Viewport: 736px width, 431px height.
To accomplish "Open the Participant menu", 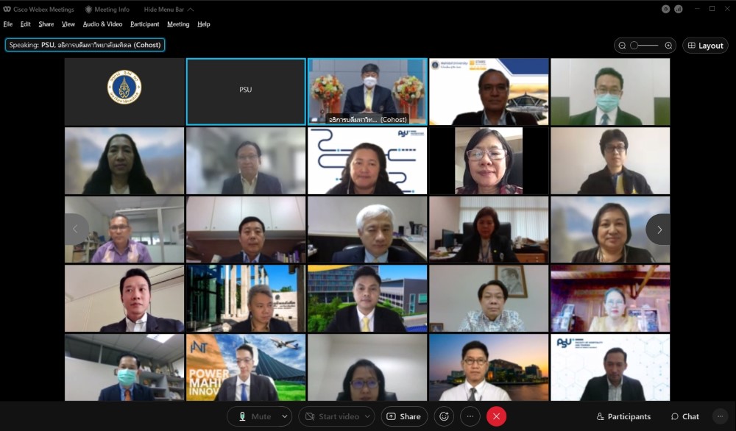I will click(x=144, y=24).
